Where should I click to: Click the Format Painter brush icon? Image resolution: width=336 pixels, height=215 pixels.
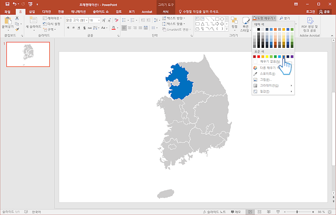(17, 29)
